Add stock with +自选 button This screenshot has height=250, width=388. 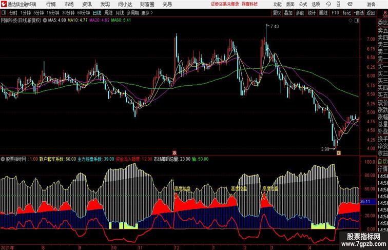(359, 13)
